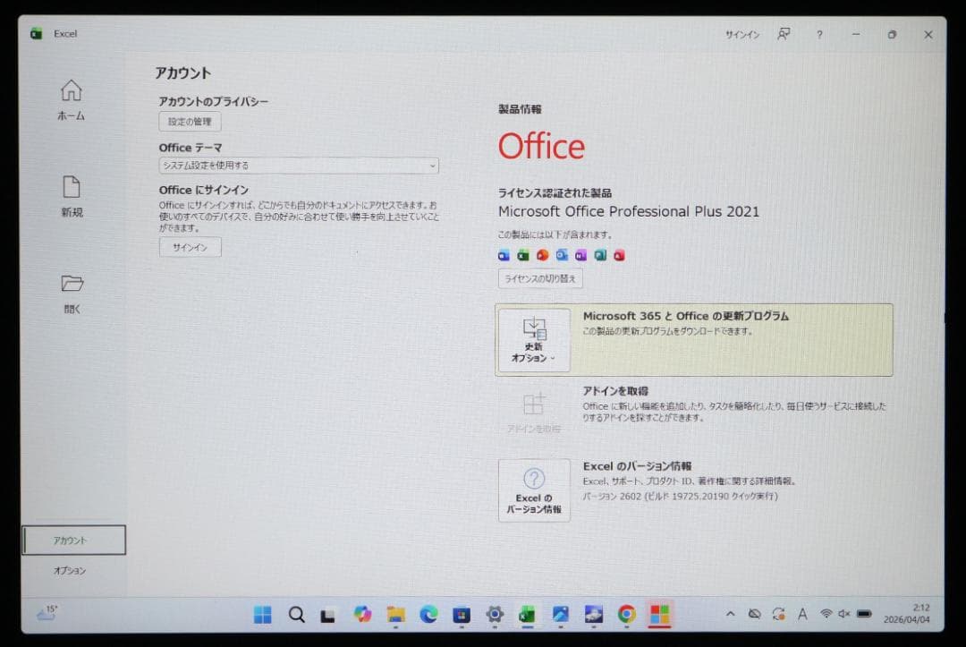
Task: Open the clock showing 2:12
Action: (x=906, y=614)
